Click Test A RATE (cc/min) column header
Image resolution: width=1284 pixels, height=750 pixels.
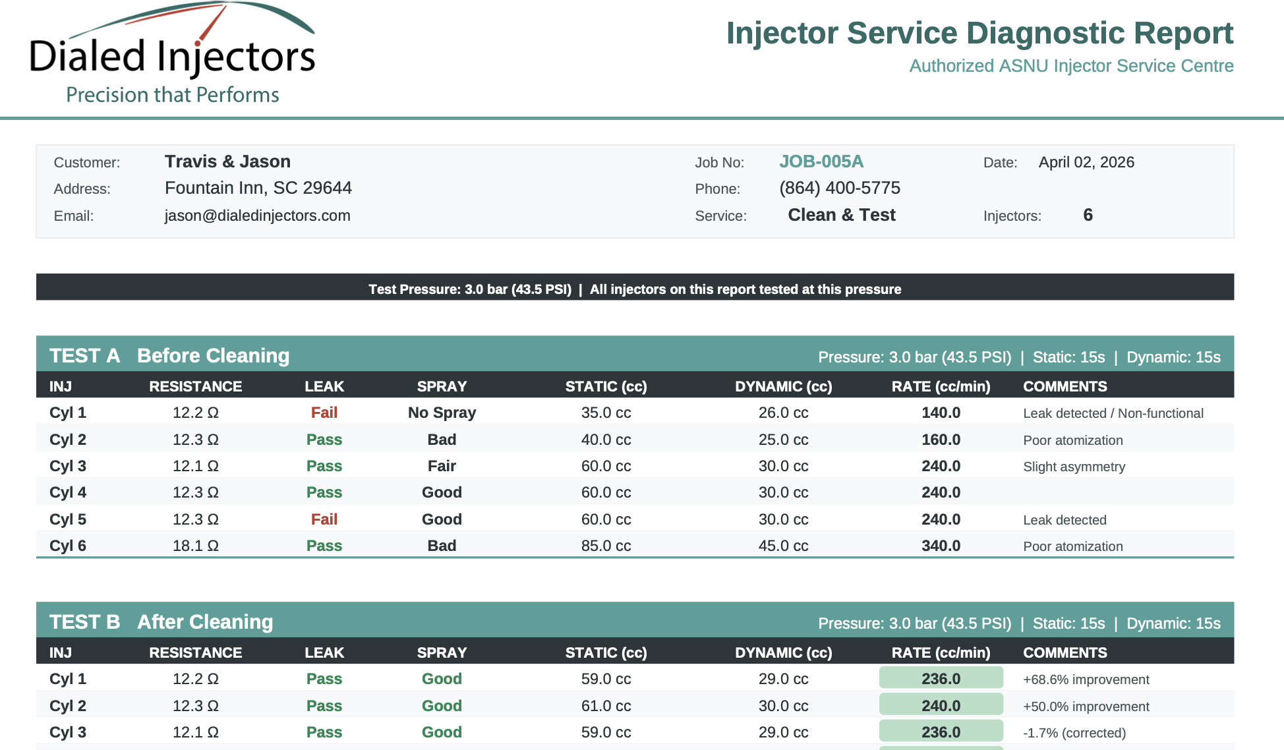941,386
